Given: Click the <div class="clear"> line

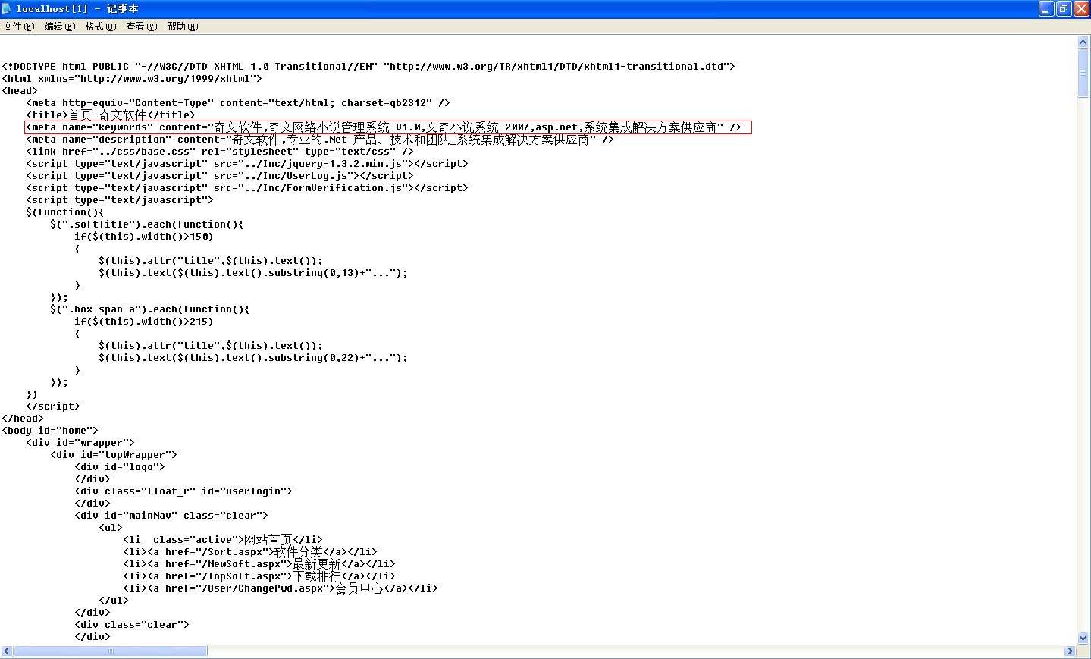Looking at the screenshot, I should [x=132, y=625].
